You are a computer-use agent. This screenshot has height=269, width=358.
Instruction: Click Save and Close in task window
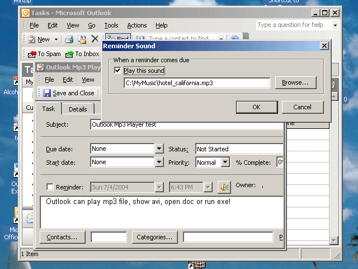(69, 93)
